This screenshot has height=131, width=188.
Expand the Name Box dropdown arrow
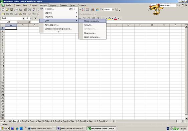point(19,22)
